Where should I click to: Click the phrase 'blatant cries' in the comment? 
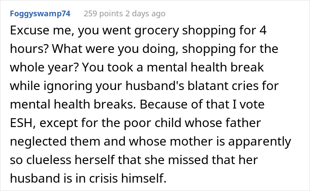pos(223,86)
